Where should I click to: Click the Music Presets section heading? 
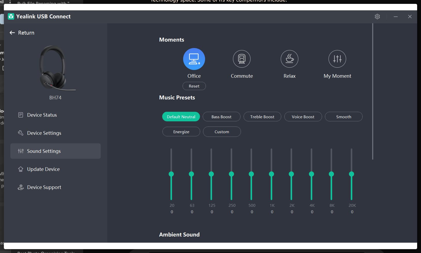177,98
